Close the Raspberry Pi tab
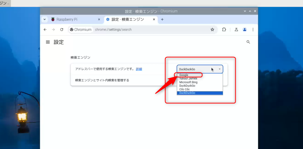The height and width of the screenshot is (149, 303). coord(99,19)
